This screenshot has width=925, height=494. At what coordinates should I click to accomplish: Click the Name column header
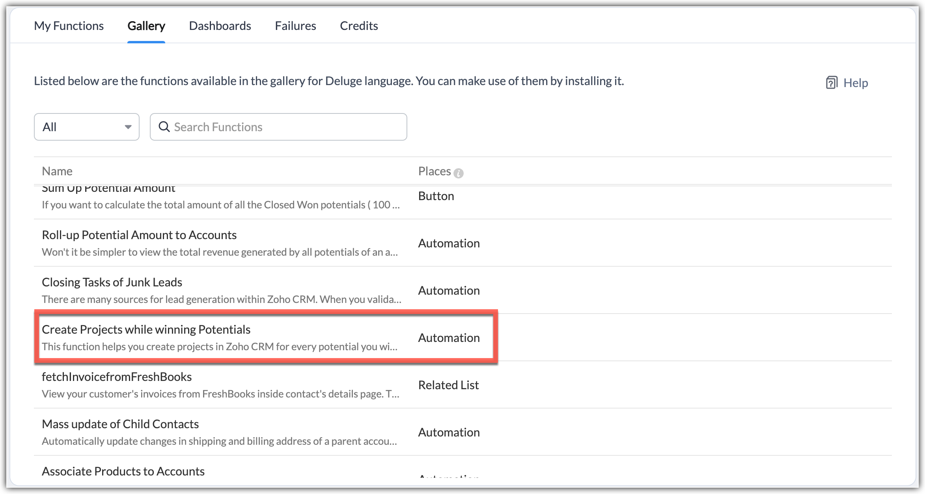(x=57, y=171)
